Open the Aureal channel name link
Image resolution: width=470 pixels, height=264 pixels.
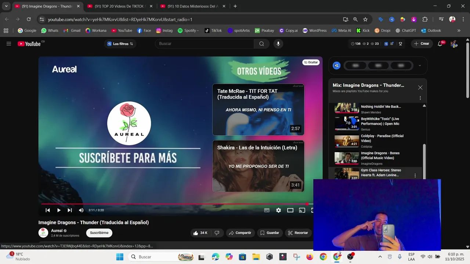pos(57,231)
